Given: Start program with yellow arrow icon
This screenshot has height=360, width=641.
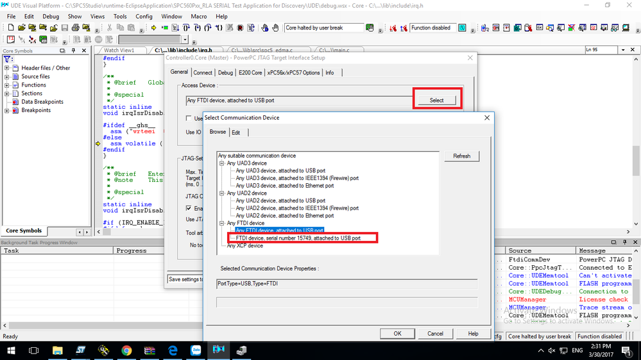Looking at the screenshot, I should coord(154,28).
